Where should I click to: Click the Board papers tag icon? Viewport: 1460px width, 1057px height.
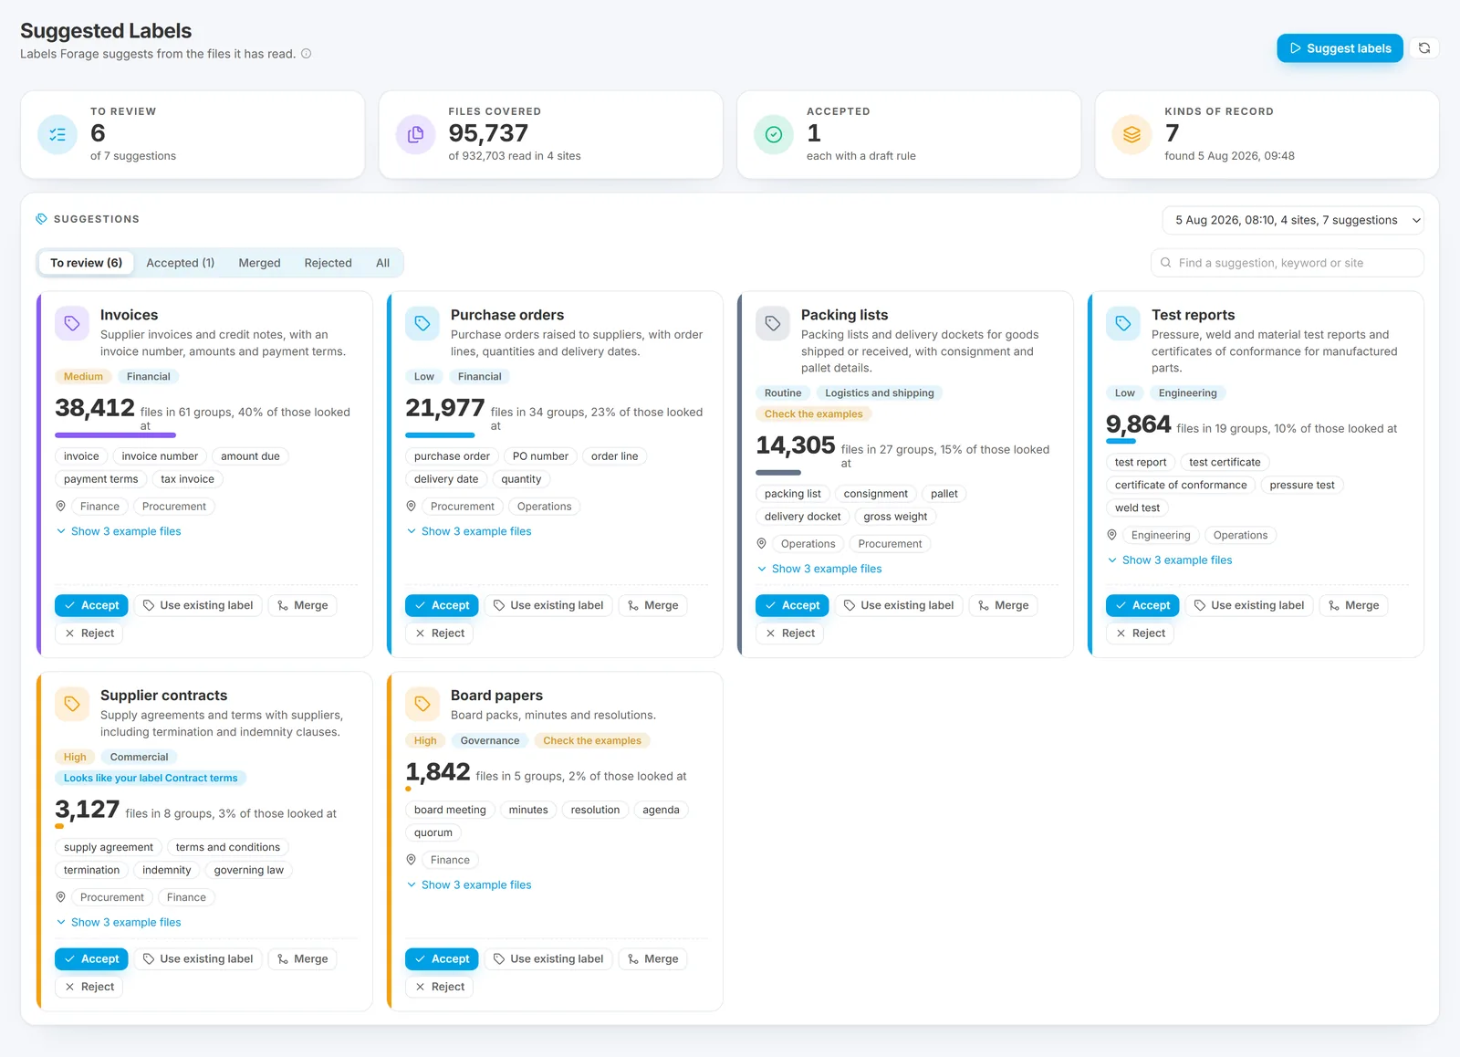pos(422,704)
